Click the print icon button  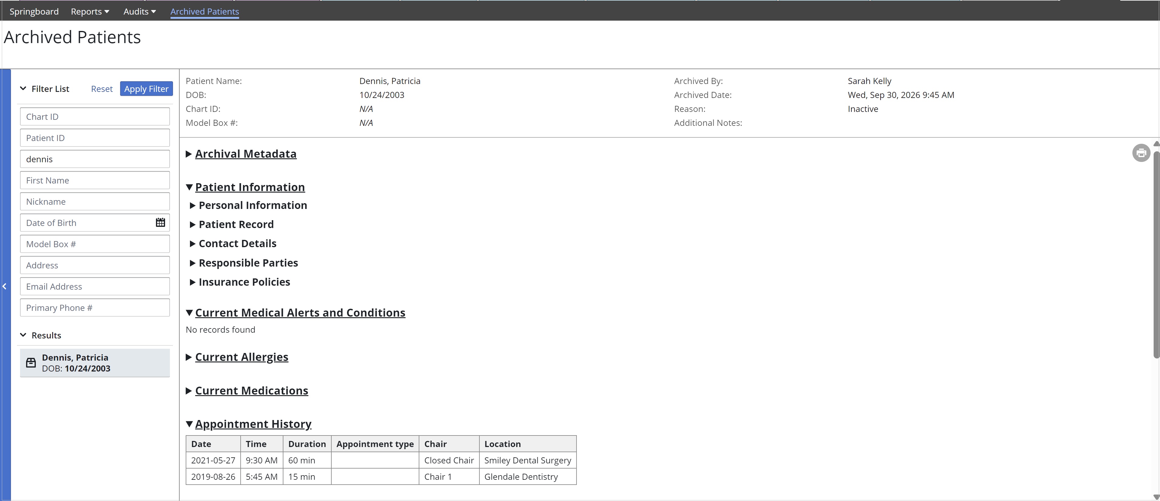point(1141,153)
